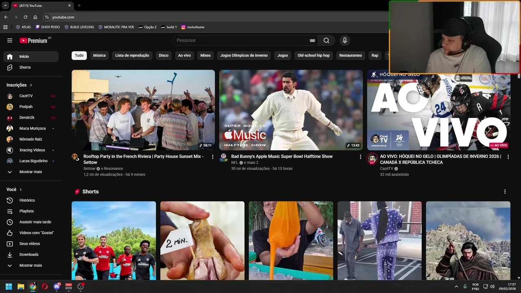This screenshot has width=521, height=293.
Task: Go back with browser back arrow
Action: pyautogui.click(x=6, y=17)
